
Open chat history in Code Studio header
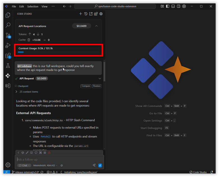point(86,14)
